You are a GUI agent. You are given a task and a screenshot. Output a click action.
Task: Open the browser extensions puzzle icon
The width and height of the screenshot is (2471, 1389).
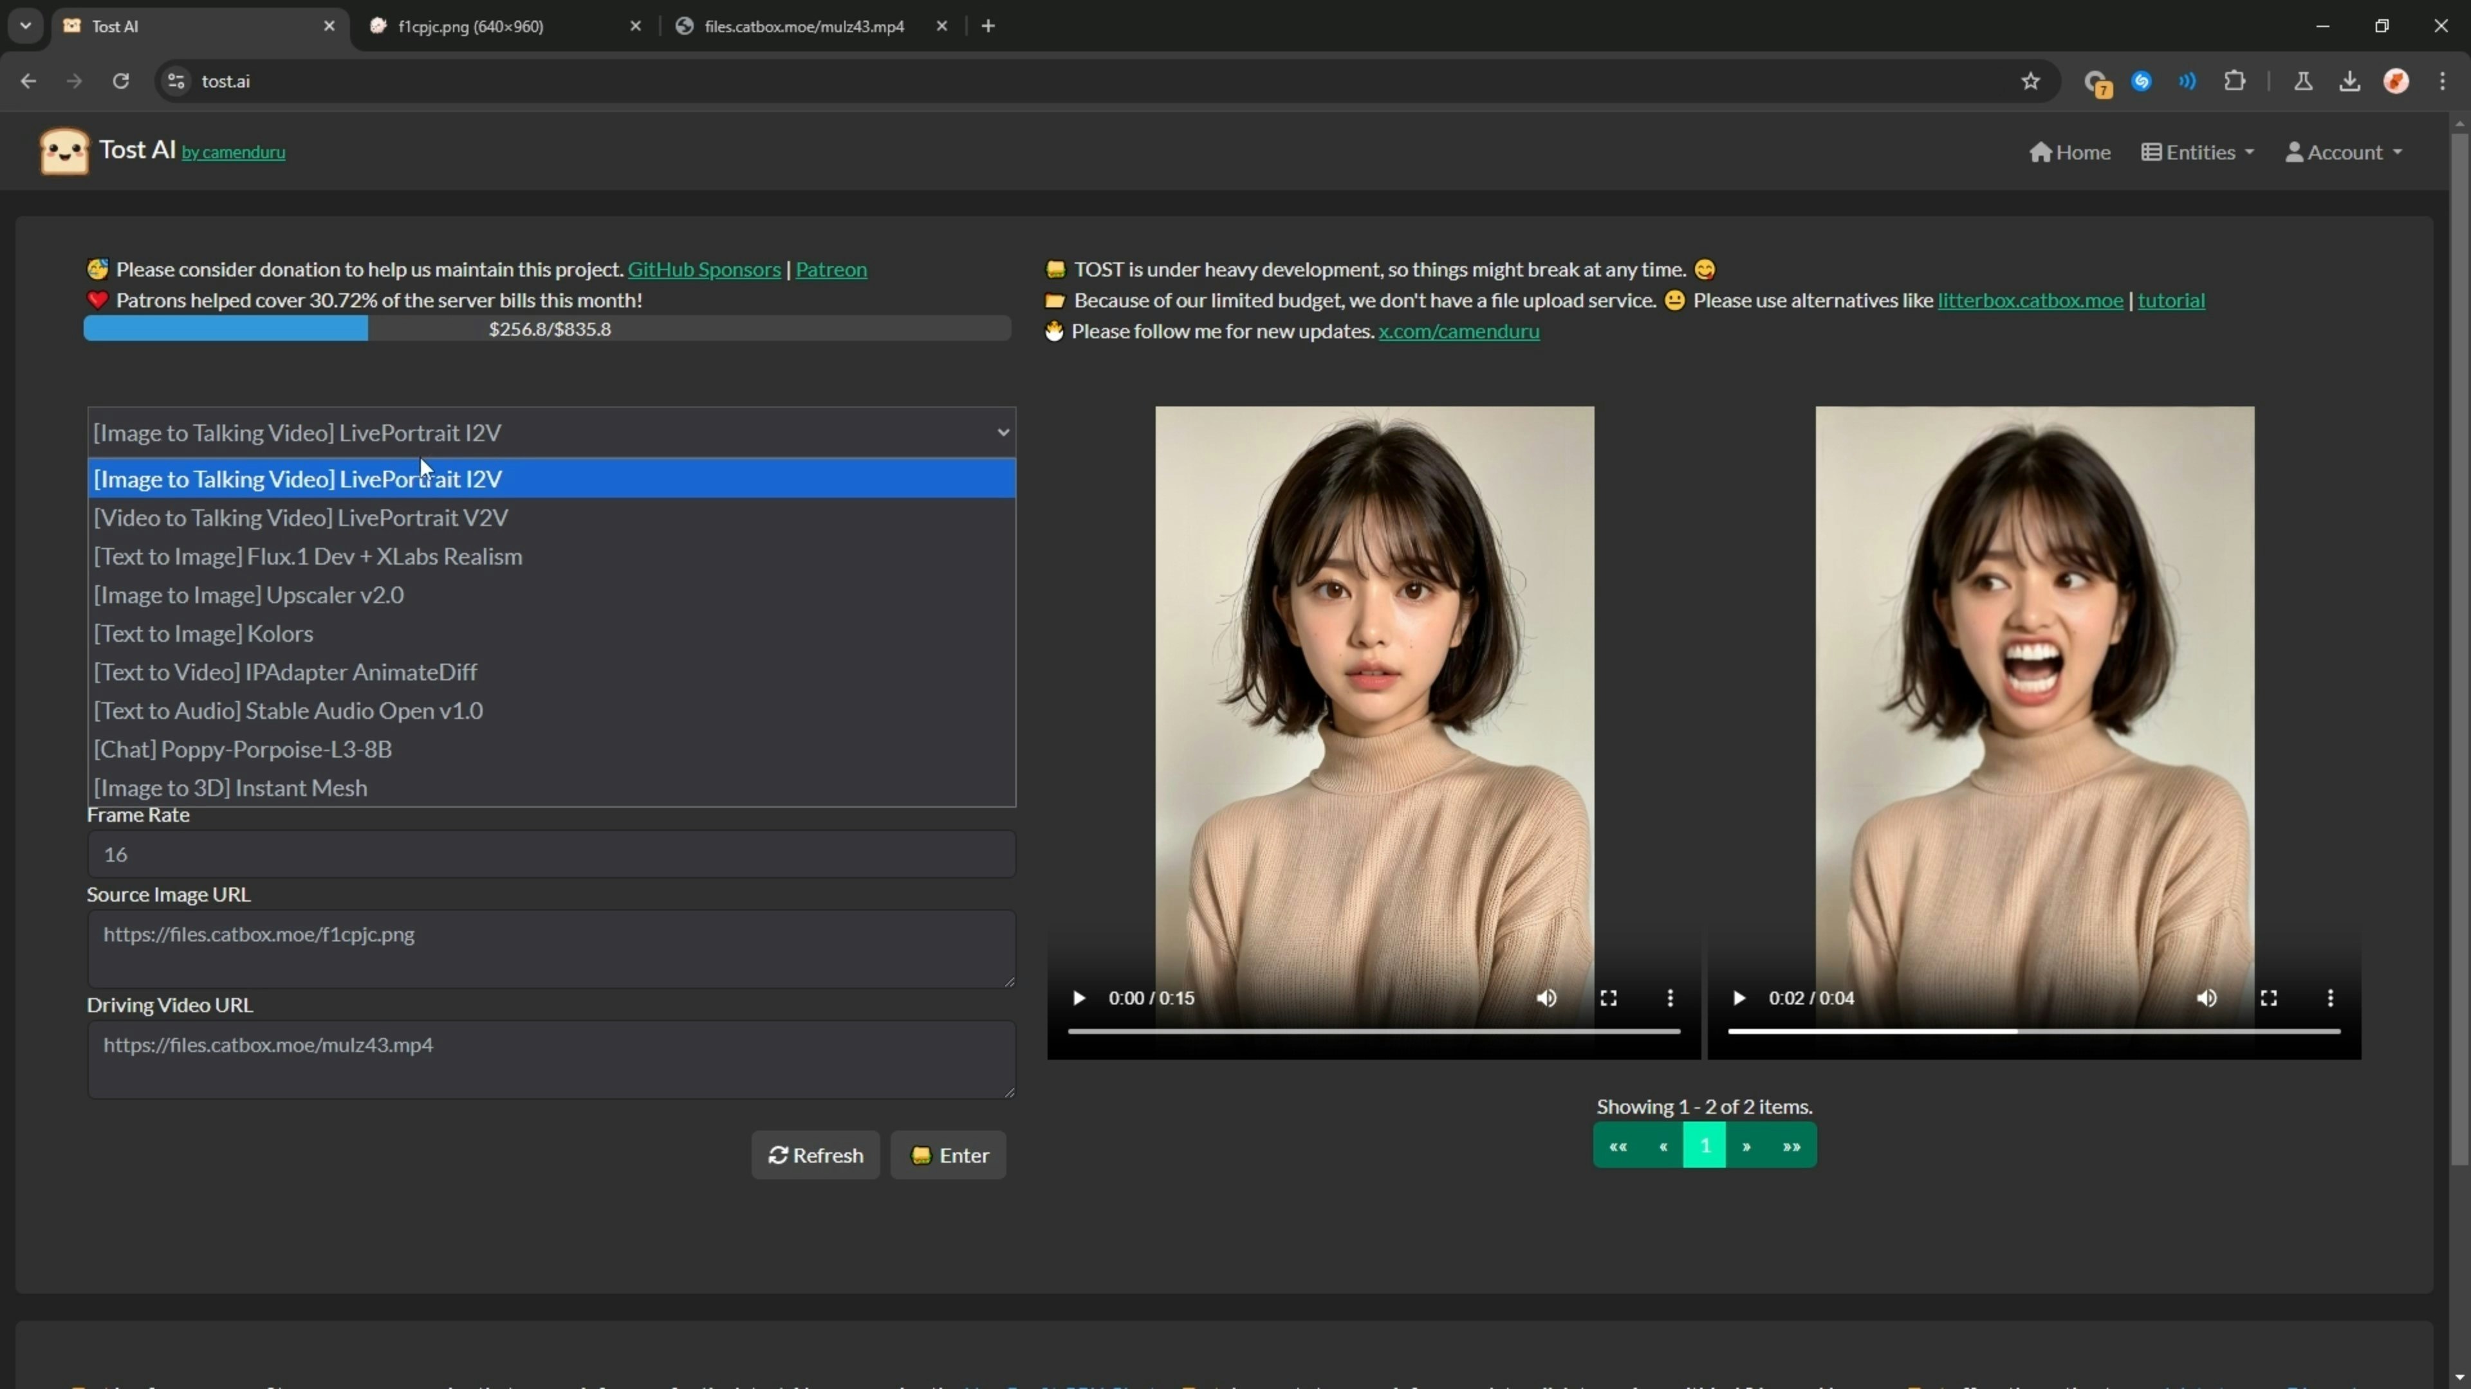click(2234, 82)
